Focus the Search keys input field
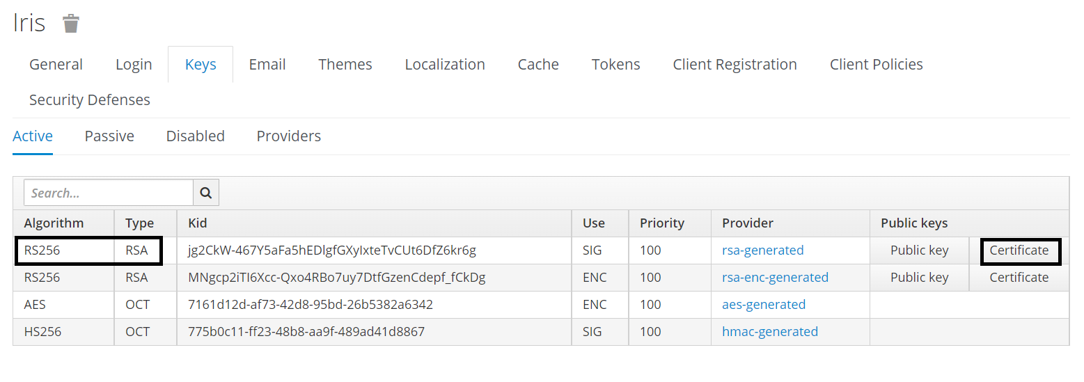This screenshot has height=382, width=1084. 108,193
